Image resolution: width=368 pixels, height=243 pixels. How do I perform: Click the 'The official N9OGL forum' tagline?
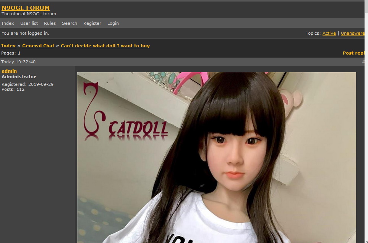(29, 14)
